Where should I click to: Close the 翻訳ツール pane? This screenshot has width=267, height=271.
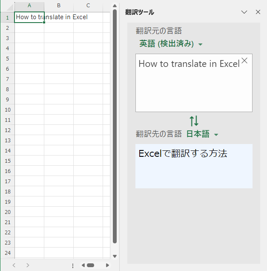click(x=258, y=12)
